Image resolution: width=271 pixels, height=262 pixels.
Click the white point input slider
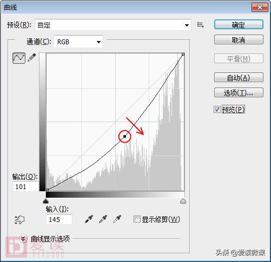[x=183, y=201]
